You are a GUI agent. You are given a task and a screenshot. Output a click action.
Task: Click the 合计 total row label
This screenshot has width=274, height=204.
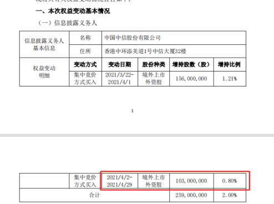coord(94,195)
